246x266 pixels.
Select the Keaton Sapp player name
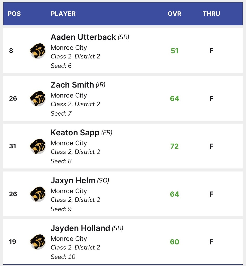tap(75, 133)
